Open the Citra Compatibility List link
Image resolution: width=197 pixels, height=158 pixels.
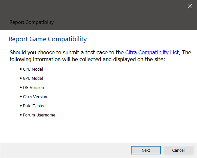152,52
